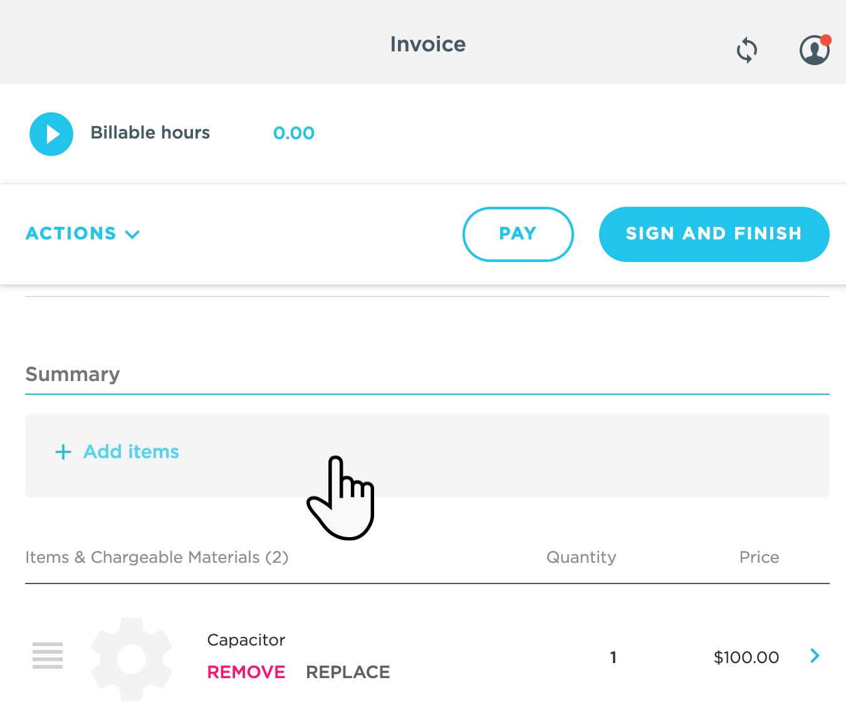Open Capacitor details with right chevron

[815, 656]
